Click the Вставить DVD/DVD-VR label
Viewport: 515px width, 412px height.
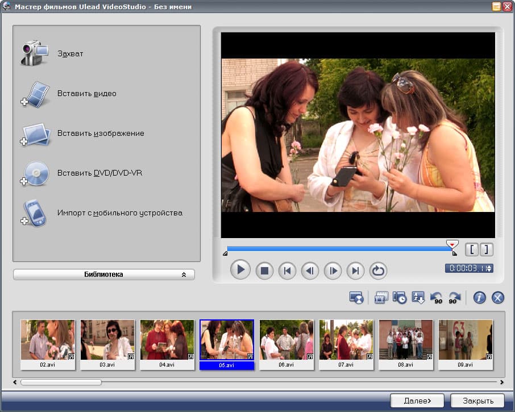click(99, 173)
